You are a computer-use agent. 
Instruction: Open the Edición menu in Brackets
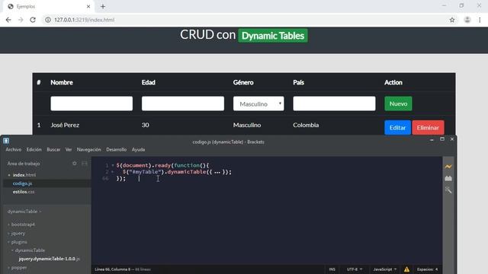pos(34,149)
